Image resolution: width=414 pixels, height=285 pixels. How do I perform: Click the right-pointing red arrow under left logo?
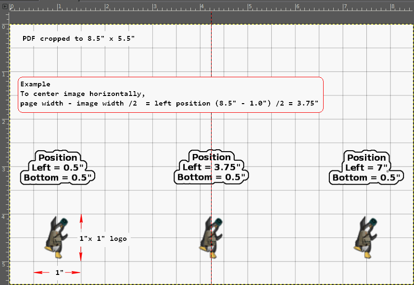(73, 273)
